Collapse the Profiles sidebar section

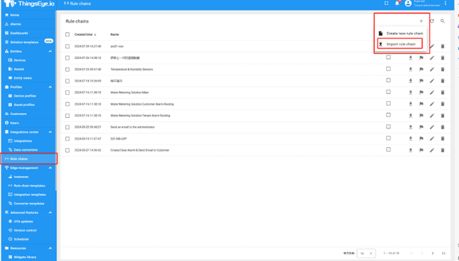[x=50, y=87]
